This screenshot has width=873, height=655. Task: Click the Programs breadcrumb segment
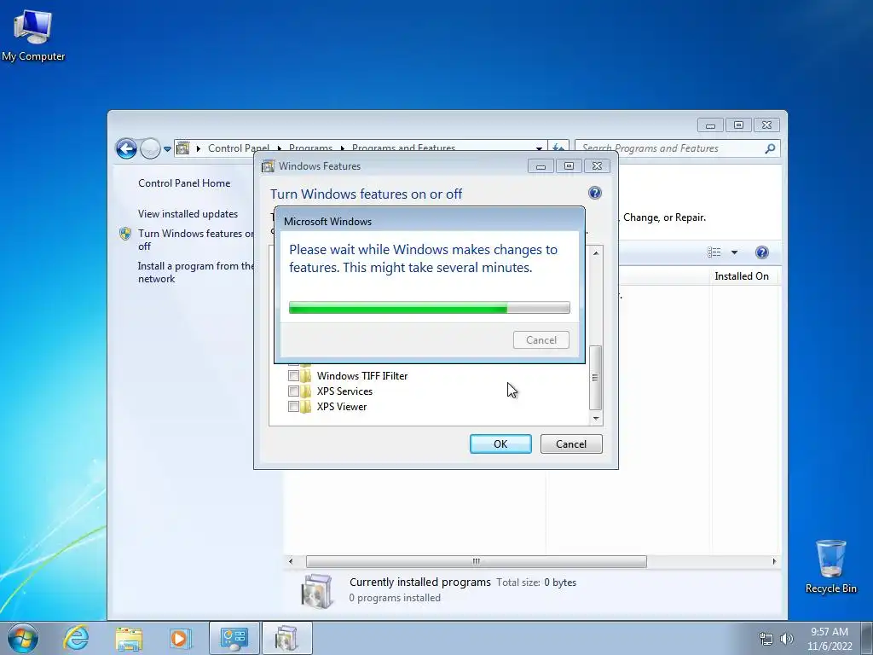tap(310, 148)
